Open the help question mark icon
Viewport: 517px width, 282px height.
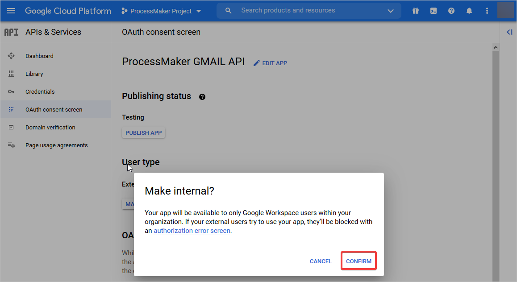pyautogui.click(x=451, y=11)
